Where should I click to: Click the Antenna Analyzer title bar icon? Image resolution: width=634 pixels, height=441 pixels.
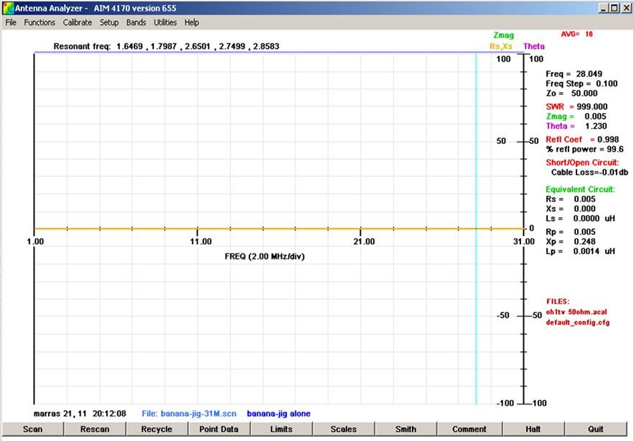8,8
